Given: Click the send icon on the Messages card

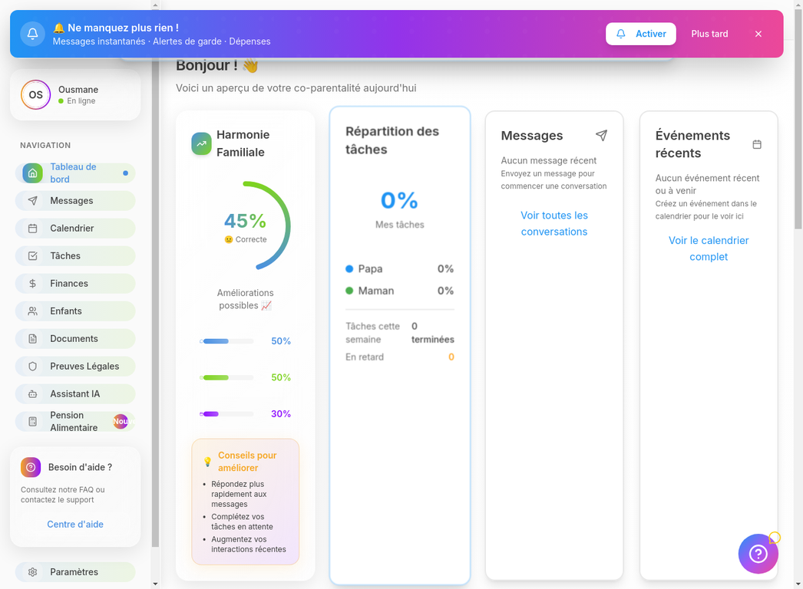Looking at the screenshot, I should (601, 135).
